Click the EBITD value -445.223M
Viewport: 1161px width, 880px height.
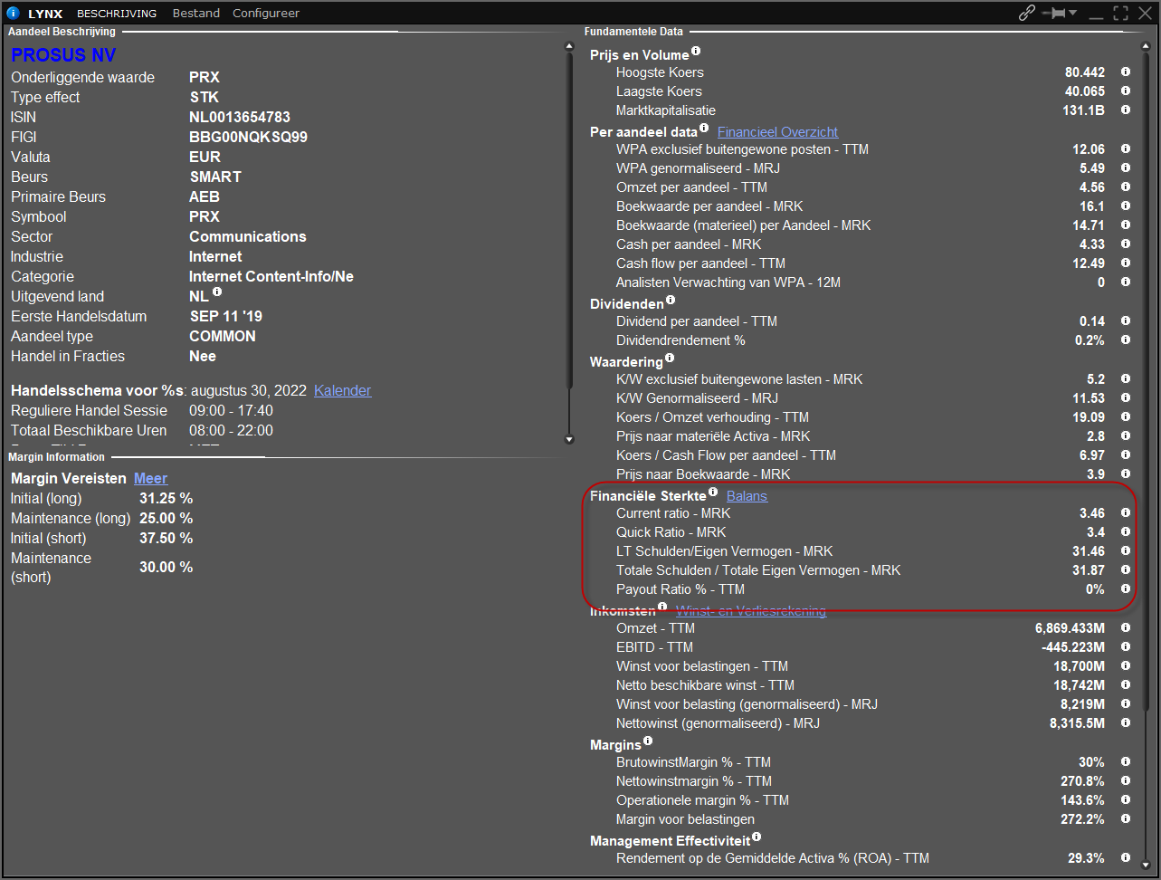pyautogui.click(x=1073, y=646)
